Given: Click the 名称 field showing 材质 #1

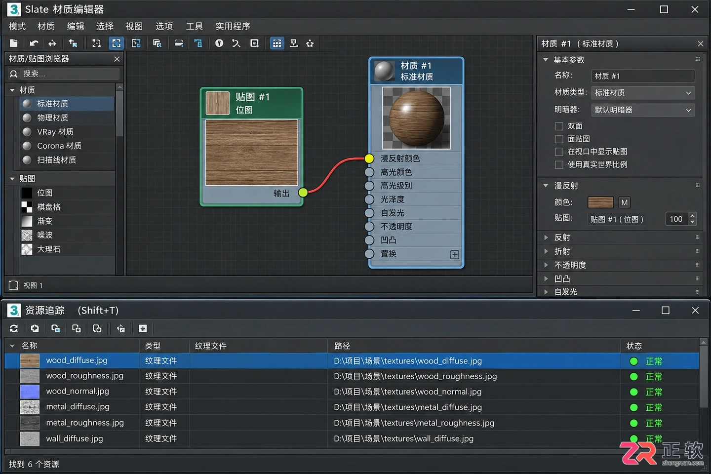Looking at the screenshot, I should click(x=643, y=76).
